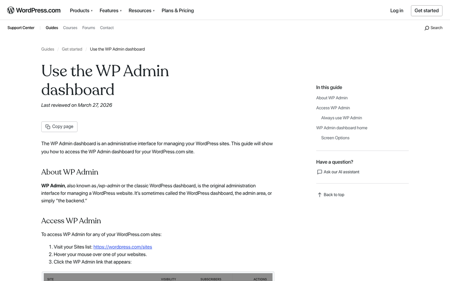
Task: Click the copy icon on the Copy page button
Action: (48, 127)
